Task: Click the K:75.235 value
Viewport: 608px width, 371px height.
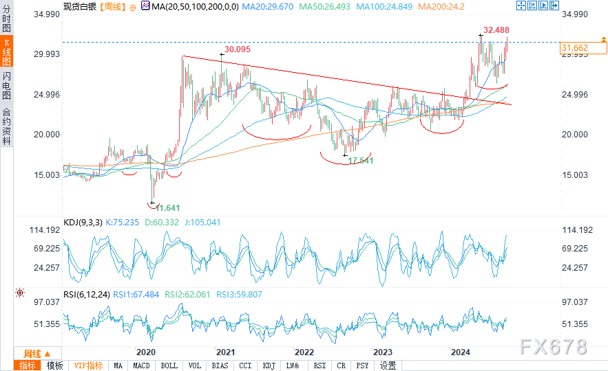Action: coord(122,223)
